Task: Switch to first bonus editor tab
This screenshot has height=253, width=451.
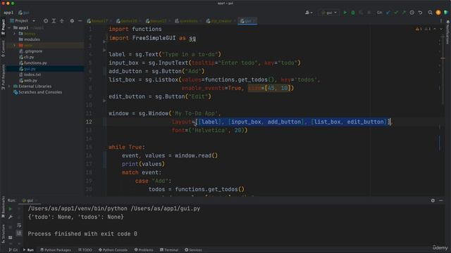Action: coord(99,21)
